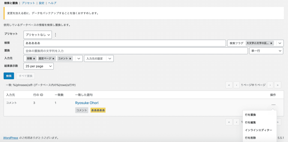Focus the 置換 replacement text field
The width and height of the screenshot is (288, 142).
[x=136, y=51]
